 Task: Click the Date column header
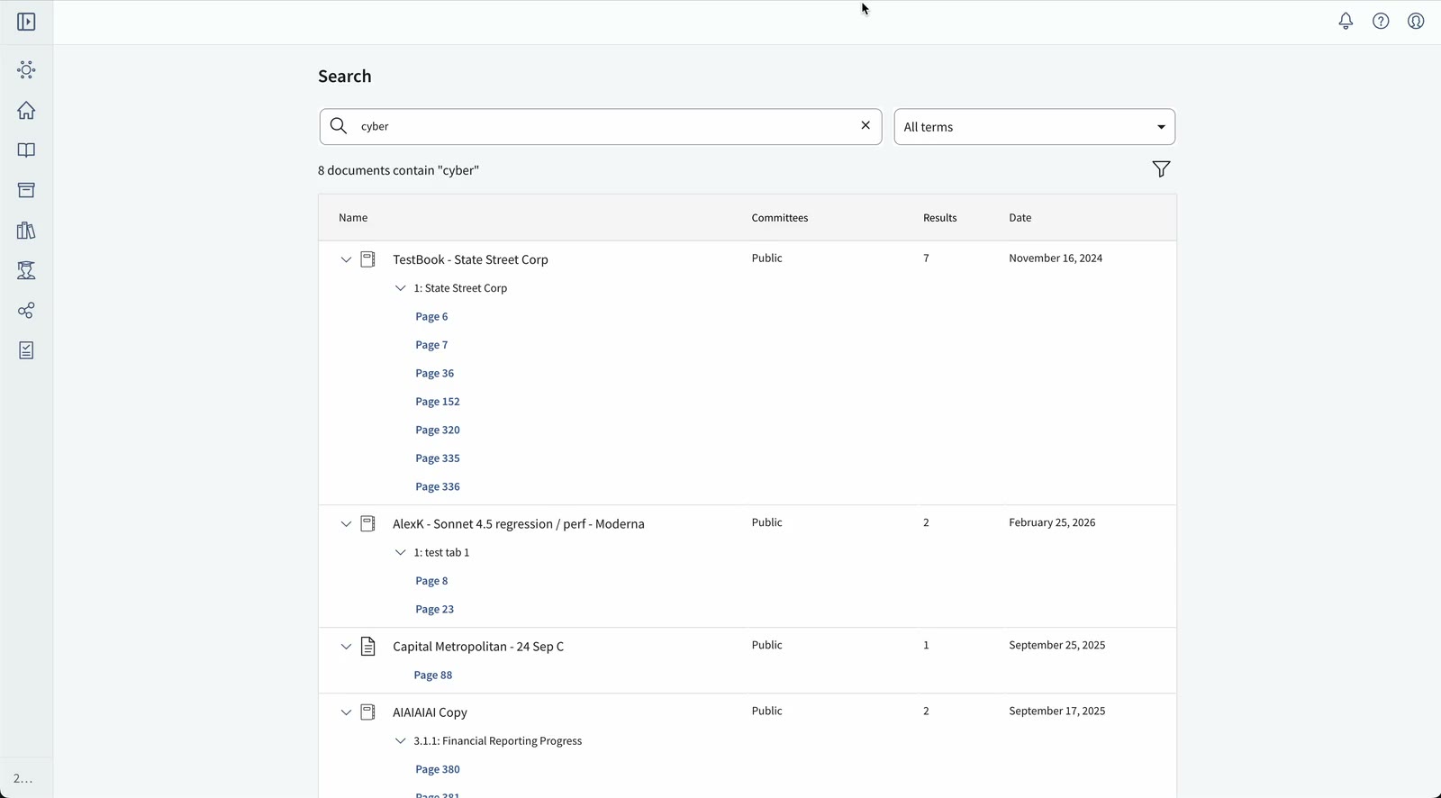1020,218
